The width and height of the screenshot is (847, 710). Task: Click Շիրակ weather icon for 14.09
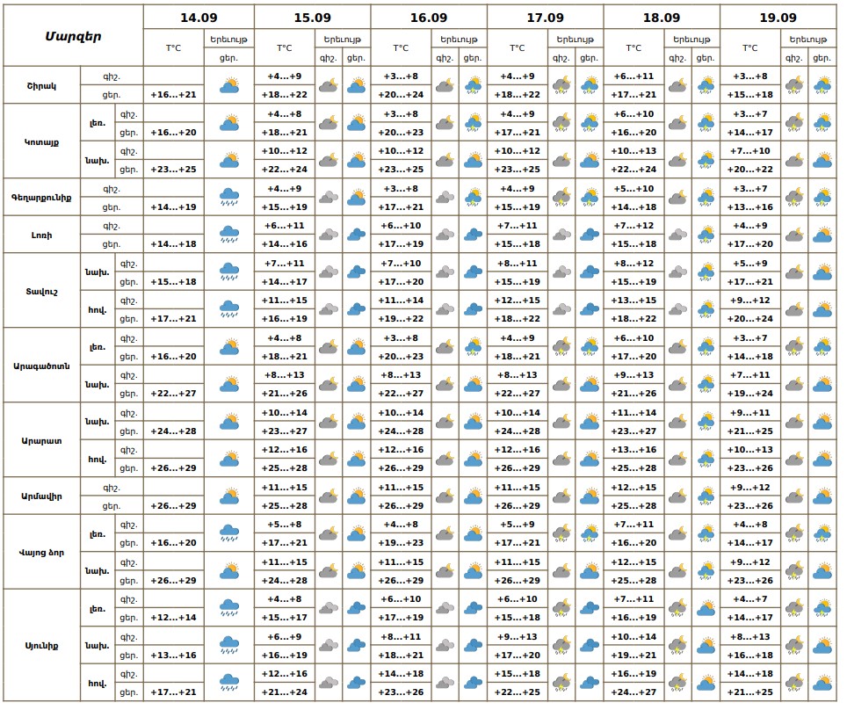pyautogui.click(x=229, y=85)
